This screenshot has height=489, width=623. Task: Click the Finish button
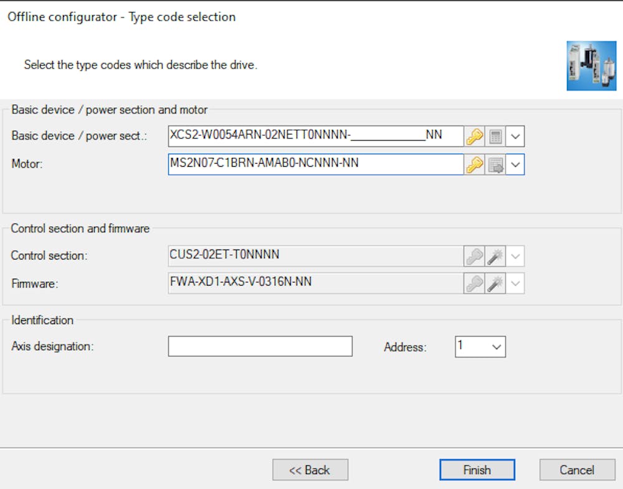click(477, 470)
